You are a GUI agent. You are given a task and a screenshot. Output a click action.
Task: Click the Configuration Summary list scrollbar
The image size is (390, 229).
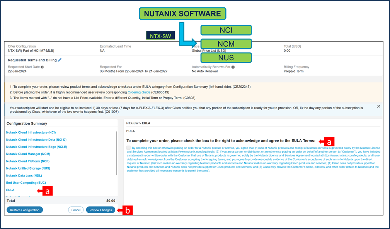tap(117, 153)
